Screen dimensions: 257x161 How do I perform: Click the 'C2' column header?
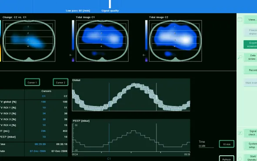(x=66, y=96)
